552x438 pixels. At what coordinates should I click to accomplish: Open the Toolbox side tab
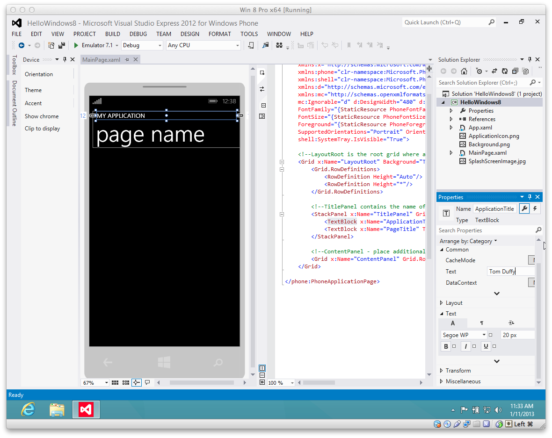(x=15, y=65)
